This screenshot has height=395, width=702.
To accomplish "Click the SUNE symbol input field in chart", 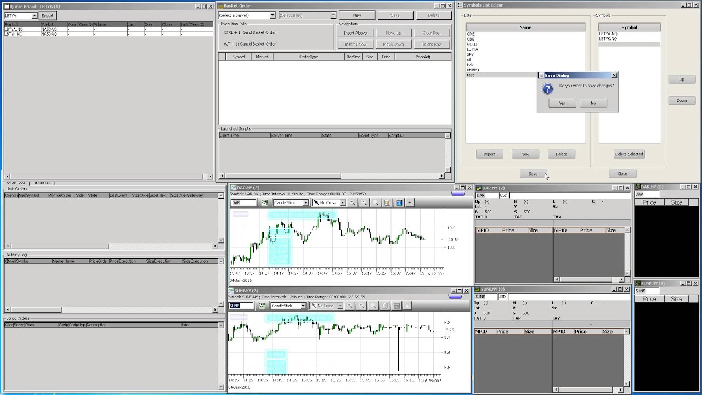I will (x=241, y=306).
